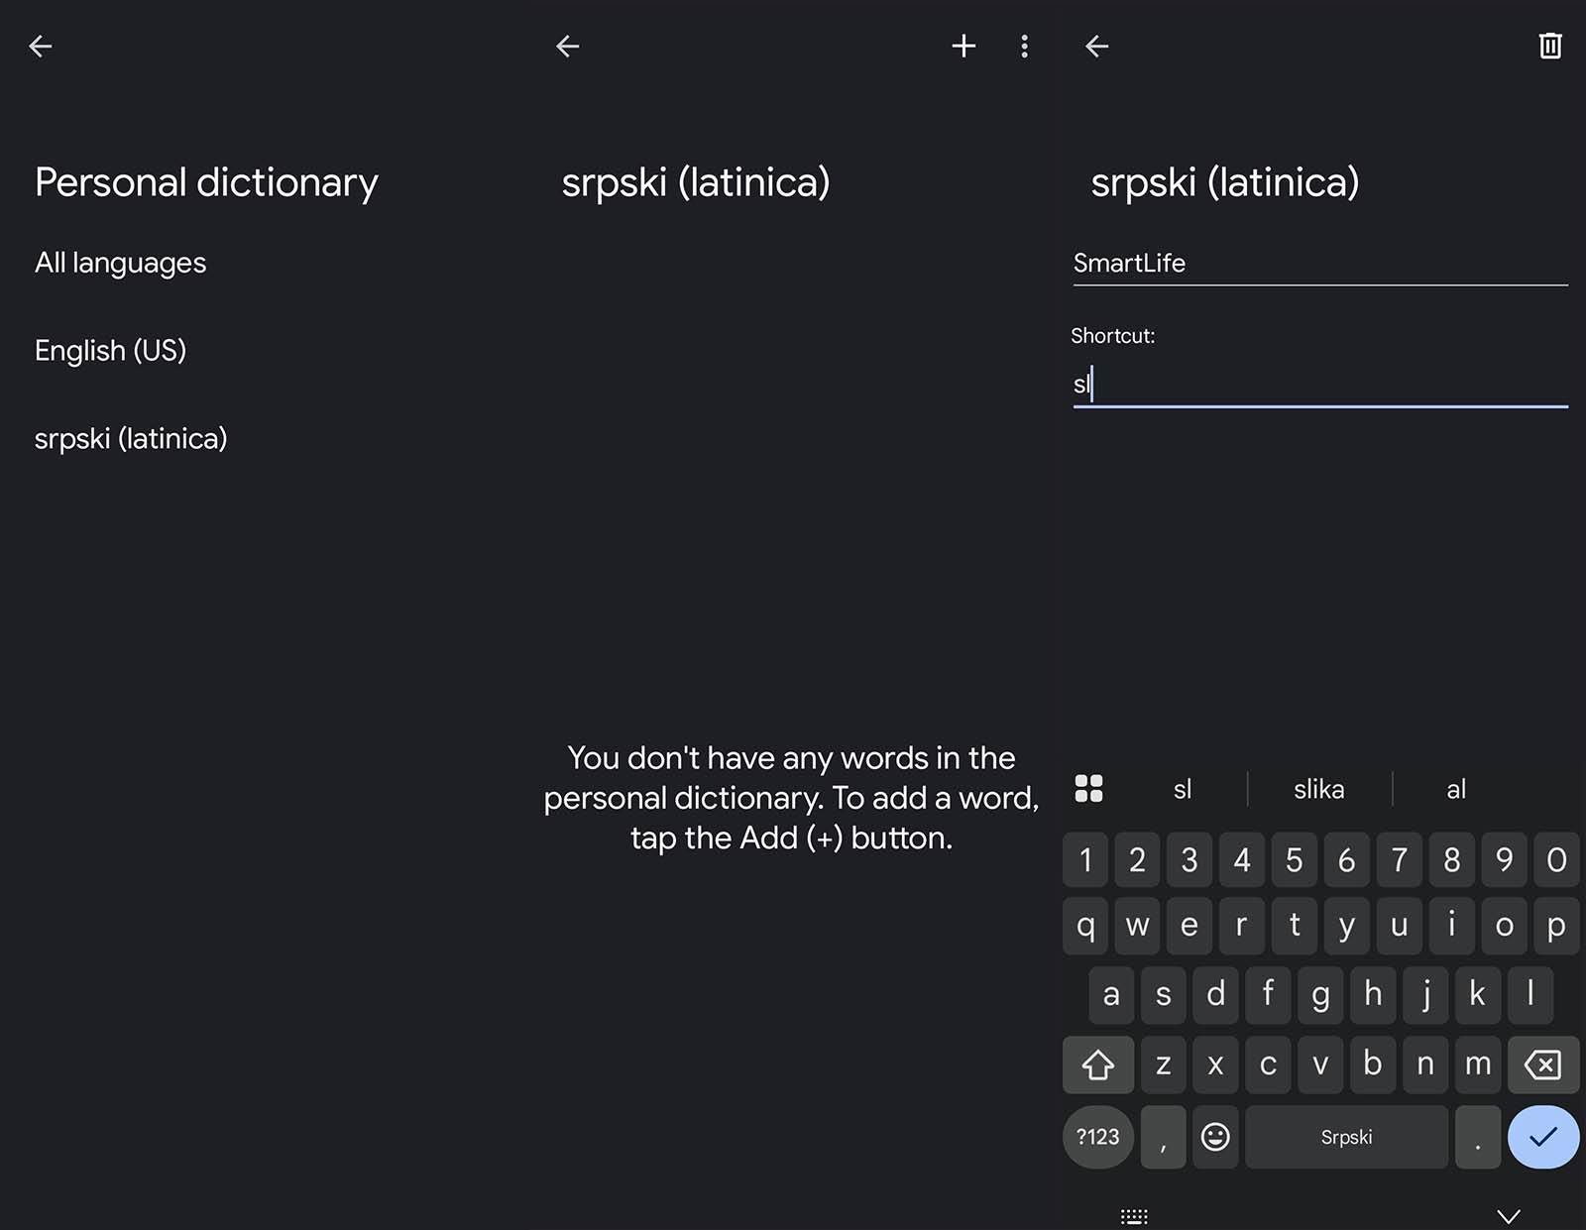Viewport: 1586px width, 1230px height.
Task: Go back from Personal dictionary screen
Action: click(x=41, y=47)
